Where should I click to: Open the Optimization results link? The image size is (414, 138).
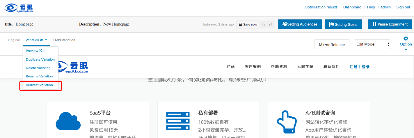pyautogui.click(x=321, y=7)
